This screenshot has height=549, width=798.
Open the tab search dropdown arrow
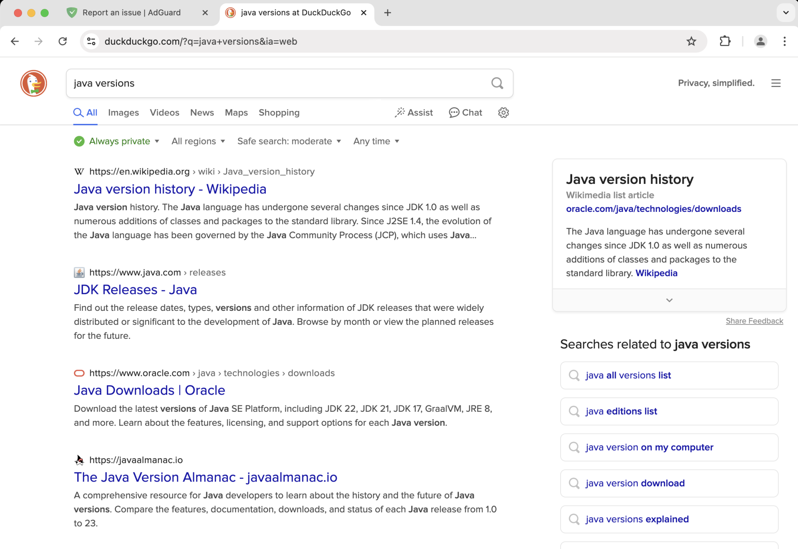pyautogui.click(x=786, y=13)
